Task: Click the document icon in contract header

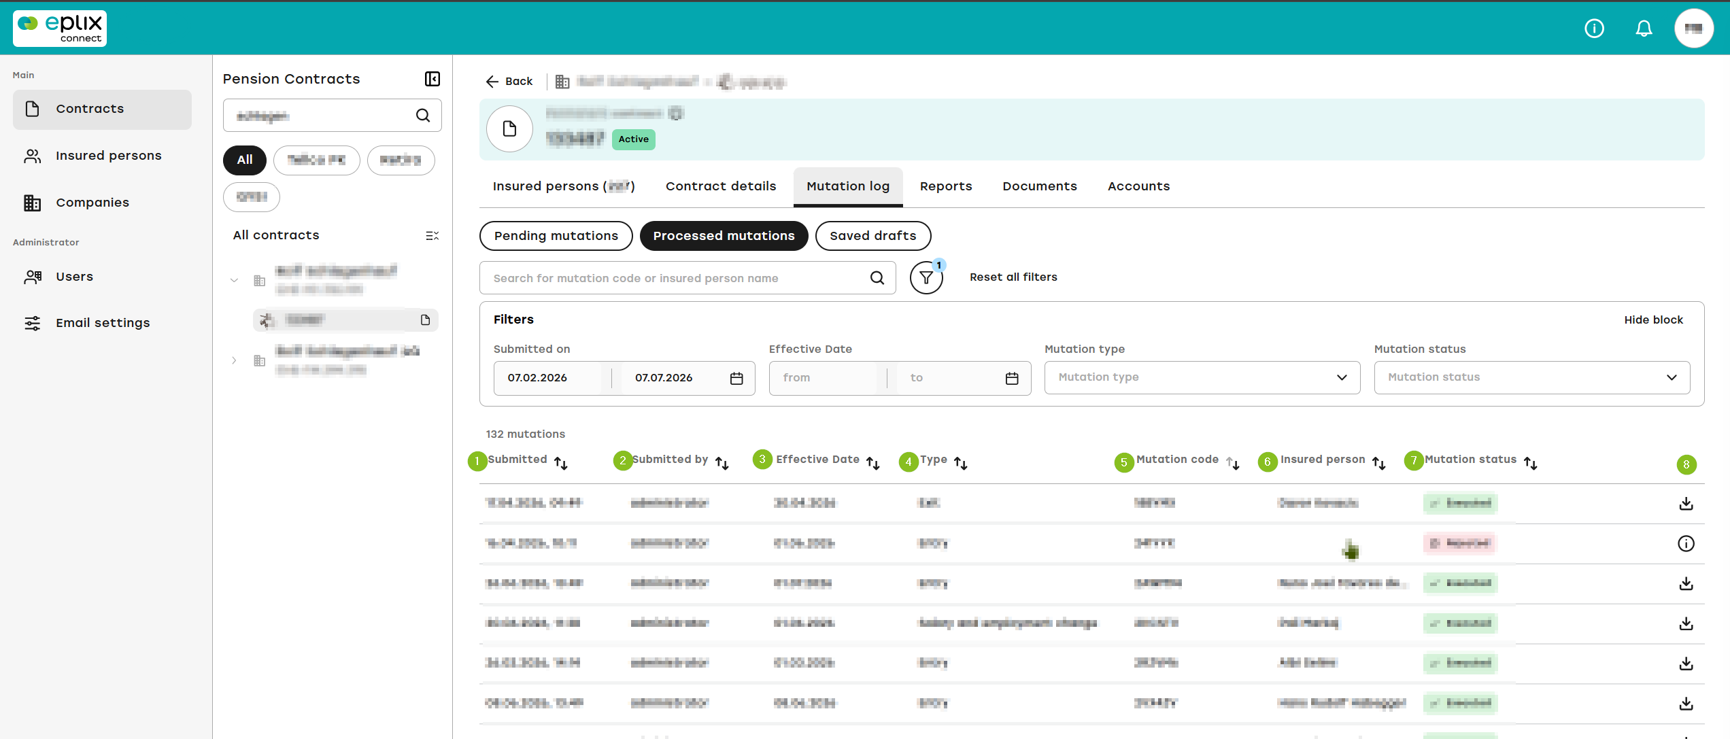Action: (509, 128)
